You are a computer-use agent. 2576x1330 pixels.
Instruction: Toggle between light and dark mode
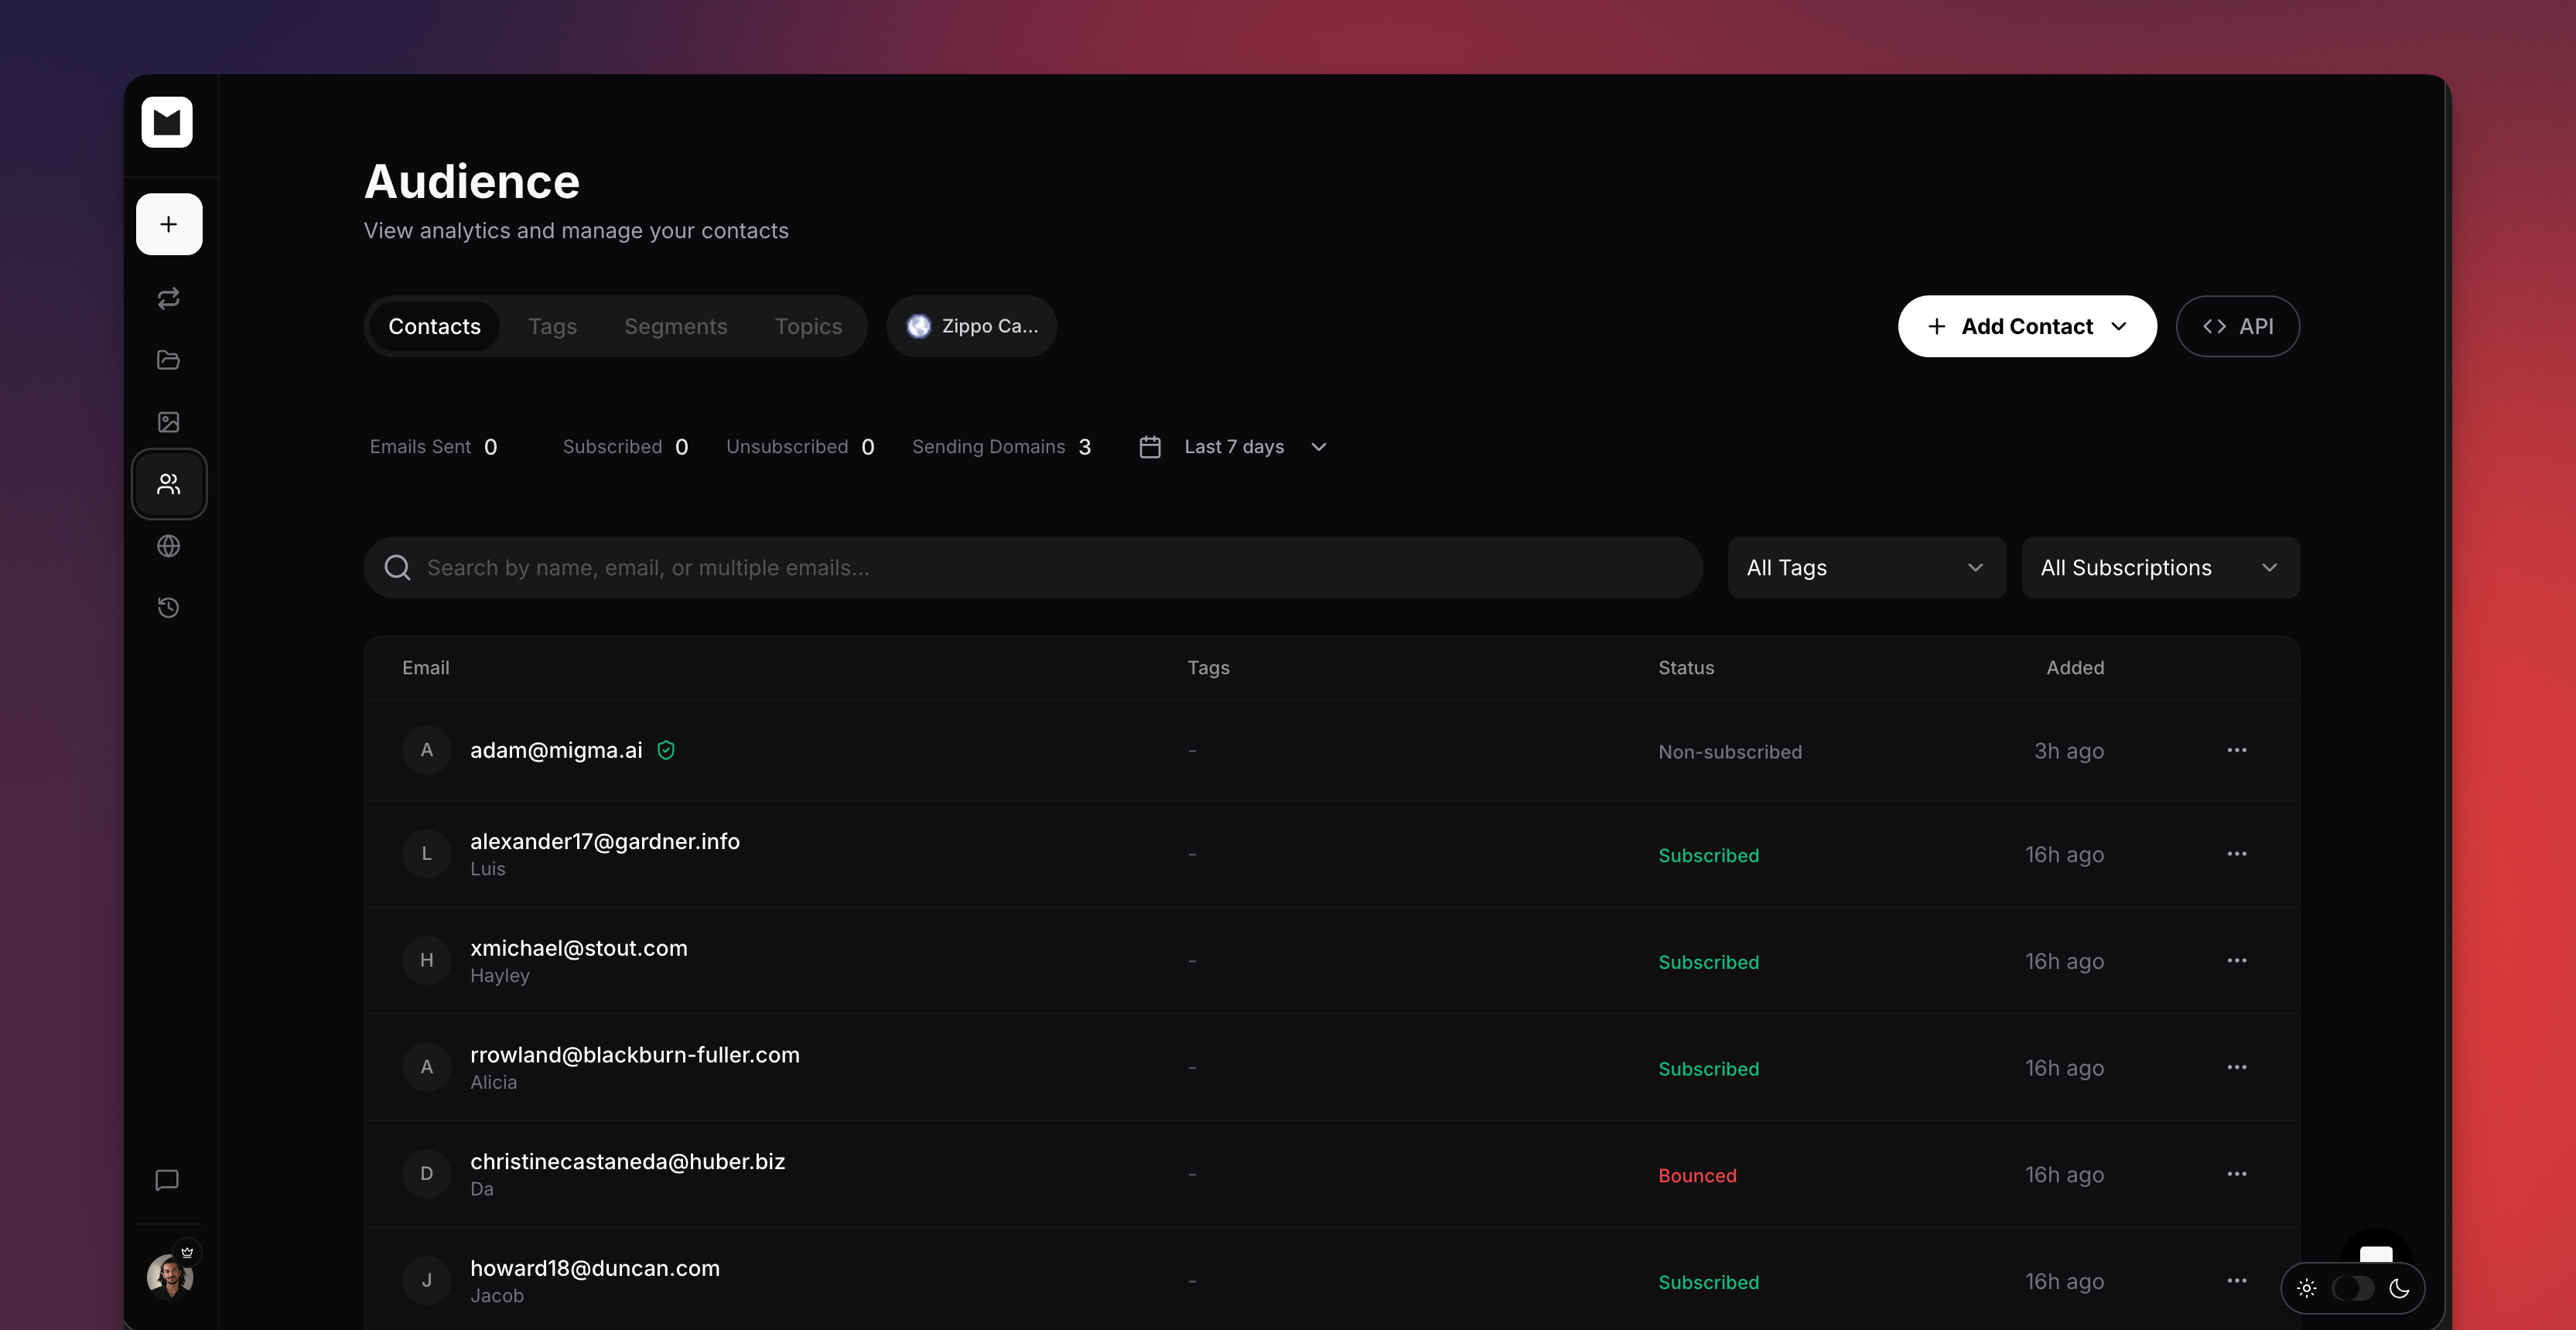point(2352,1288)
